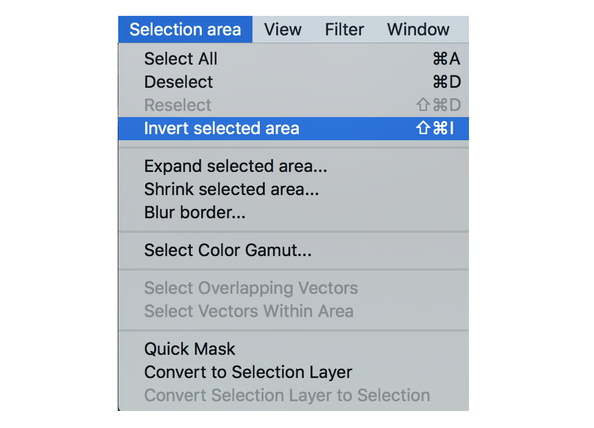Select the Blur border option
594x428 pixels.
coord(195,213)
